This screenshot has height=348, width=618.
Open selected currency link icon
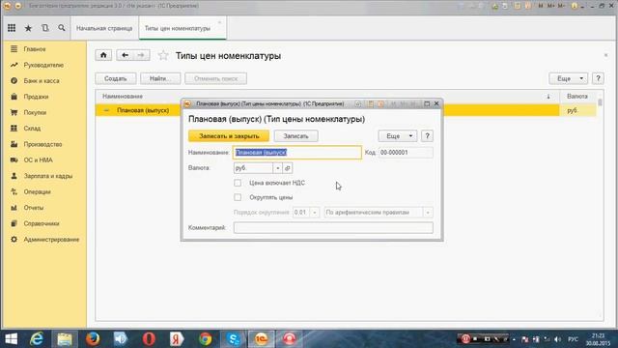tap(288, 168)
